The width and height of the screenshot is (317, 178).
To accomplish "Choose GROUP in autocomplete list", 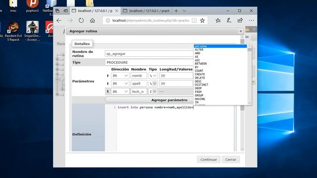I will click(x=220, y=95).
